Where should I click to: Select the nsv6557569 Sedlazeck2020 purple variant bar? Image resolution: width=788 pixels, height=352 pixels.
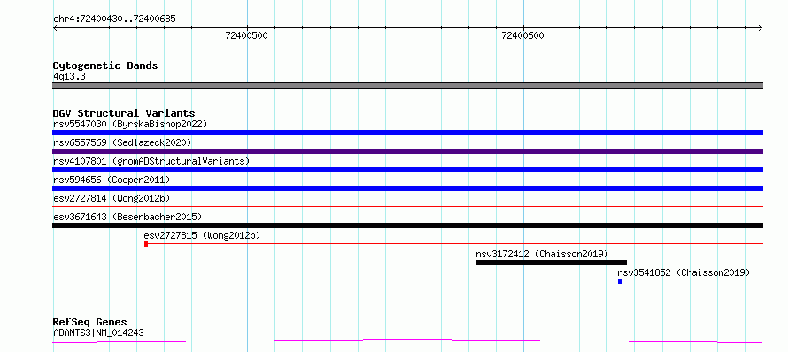coord(407,151)
